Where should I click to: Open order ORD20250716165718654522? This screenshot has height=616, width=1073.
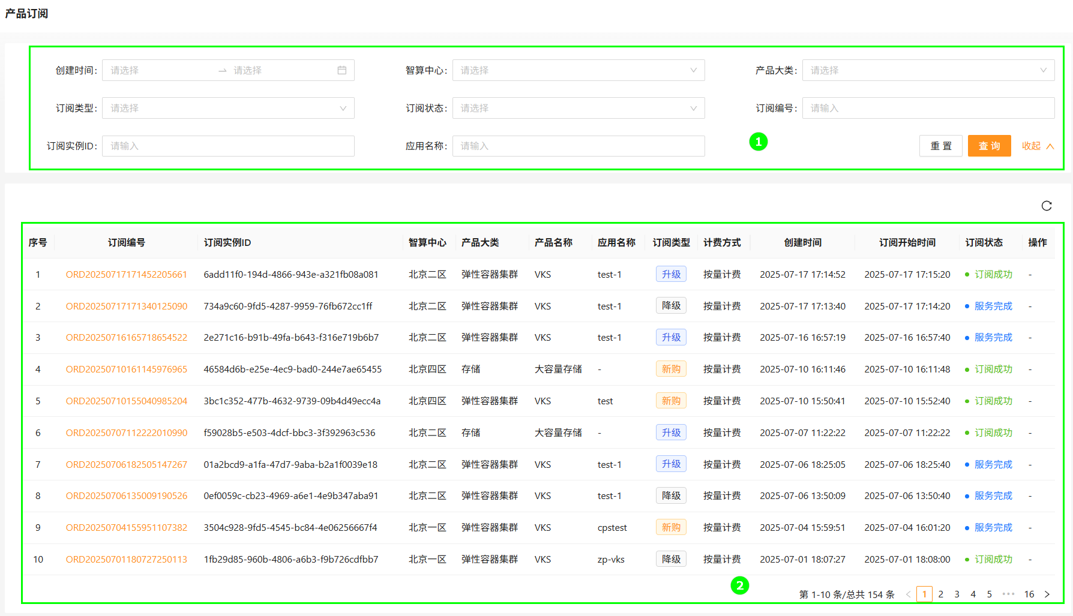[127, 337]
